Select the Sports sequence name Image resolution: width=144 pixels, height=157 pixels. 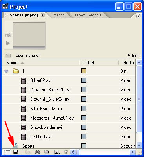coord(28,146)
